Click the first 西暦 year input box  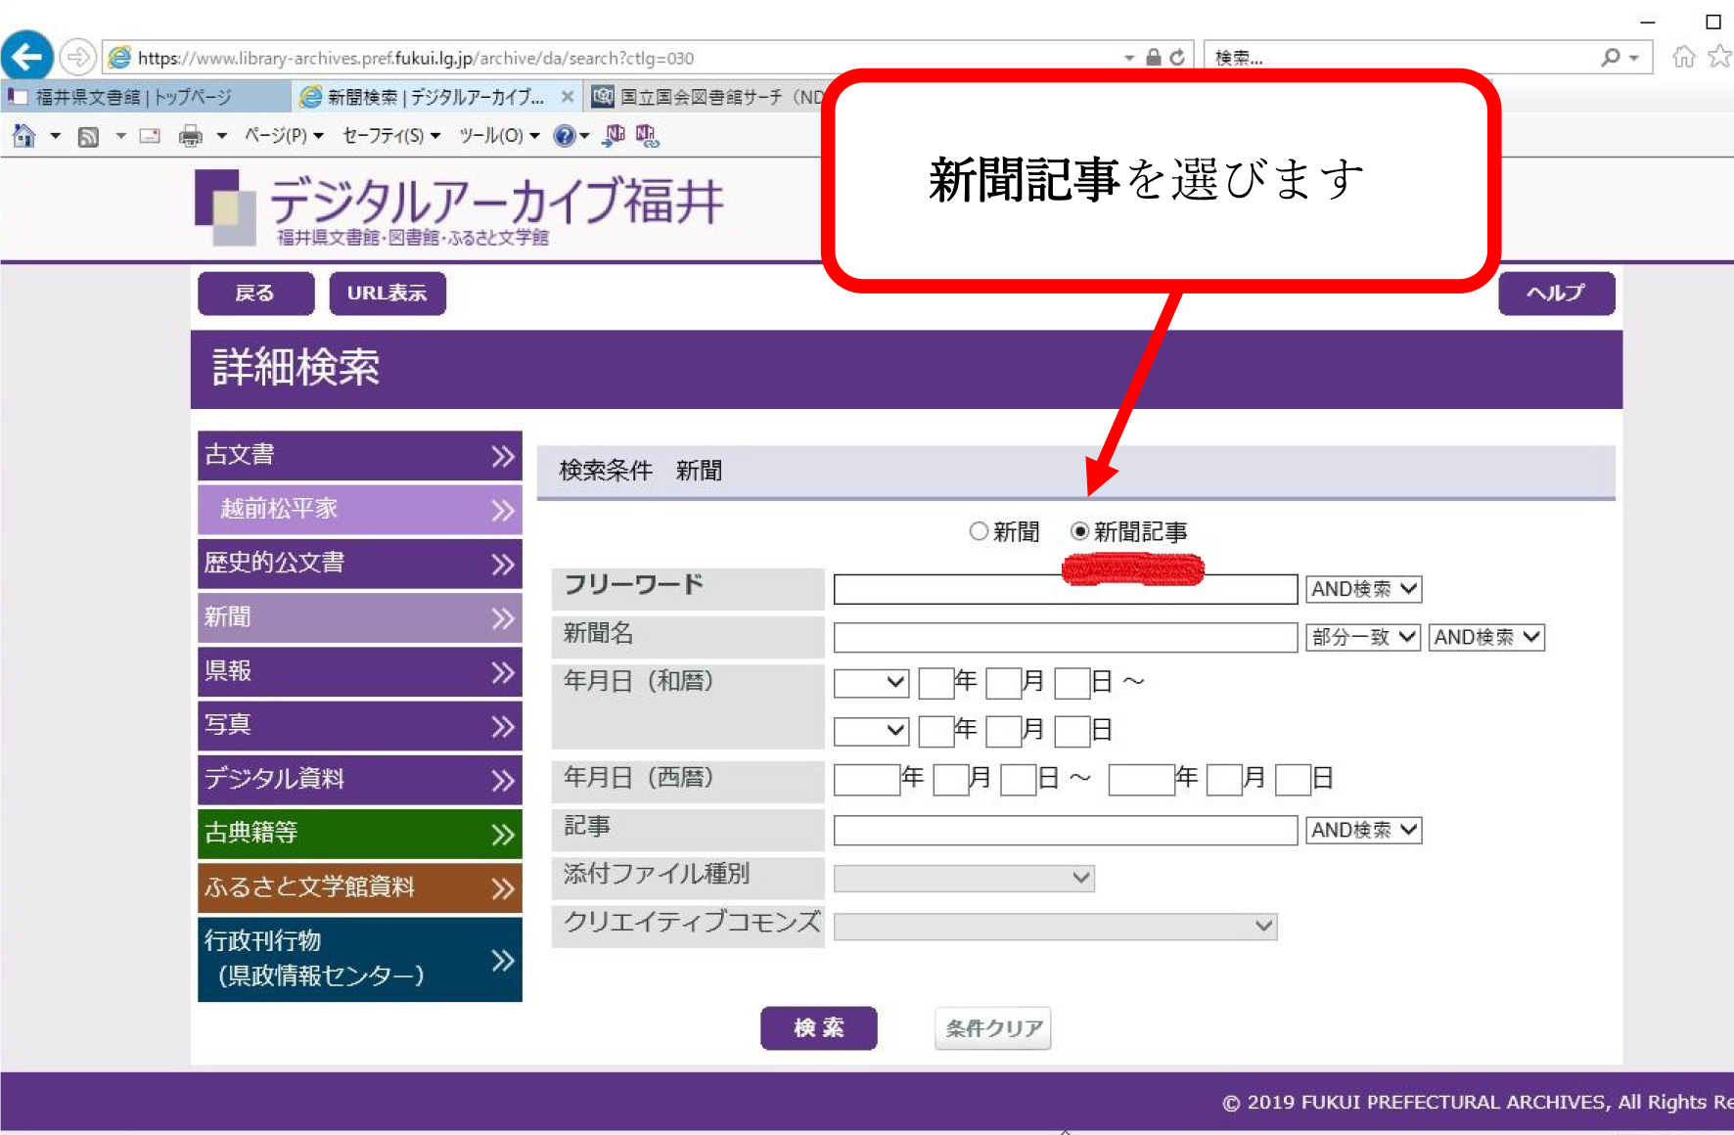point(867,780)
